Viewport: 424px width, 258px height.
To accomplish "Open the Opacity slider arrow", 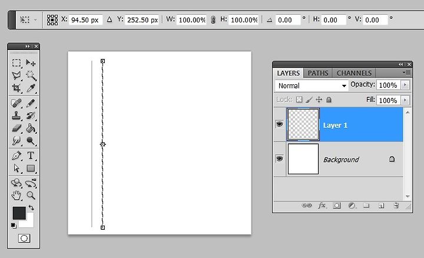I will [405, 85].
